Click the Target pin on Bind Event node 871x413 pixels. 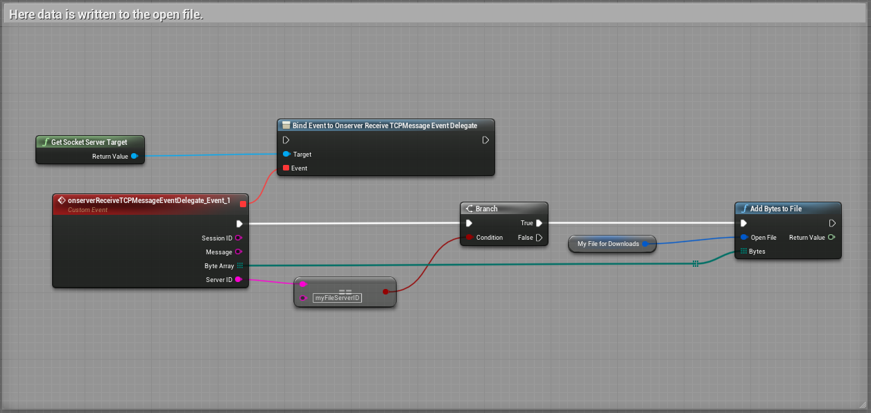[286, 155]
